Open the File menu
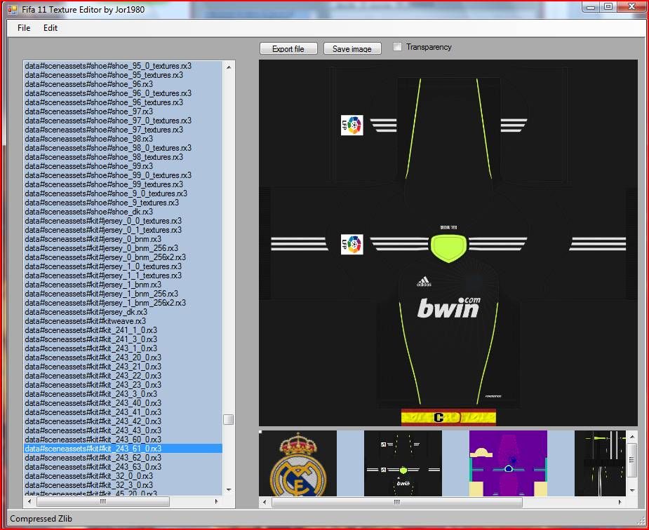Screen dimensions: 649x530 (x=24, y=28)
